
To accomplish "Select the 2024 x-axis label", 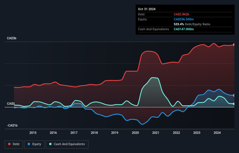I will (217, 133).
